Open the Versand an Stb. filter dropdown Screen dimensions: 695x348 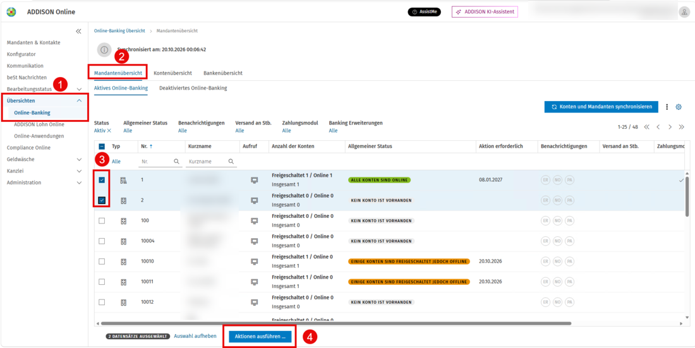coord(240,131)
